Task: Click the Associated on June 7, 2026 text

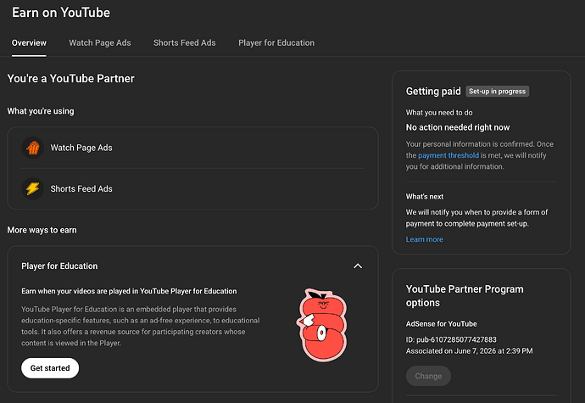Action: tap(470, 351)
